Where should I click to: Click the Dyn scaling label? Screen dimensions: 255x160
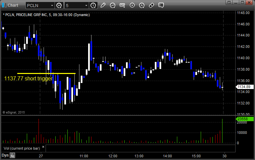5,155
